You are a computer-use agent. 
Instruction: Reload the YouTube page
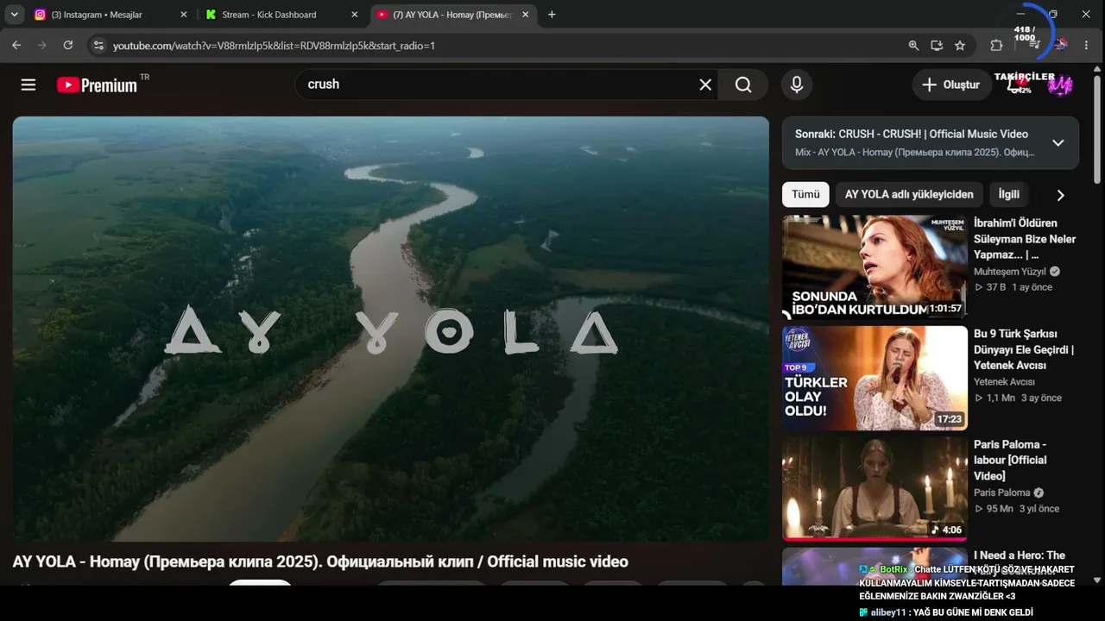(68, 45)
